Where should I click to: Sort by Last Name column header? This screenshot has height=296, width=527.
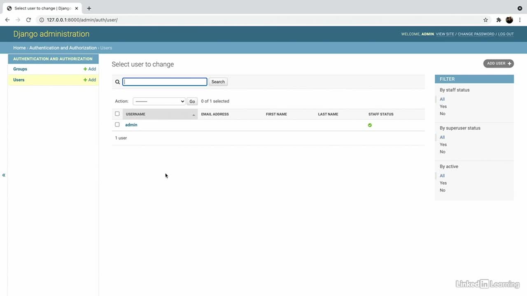point(328,114)
